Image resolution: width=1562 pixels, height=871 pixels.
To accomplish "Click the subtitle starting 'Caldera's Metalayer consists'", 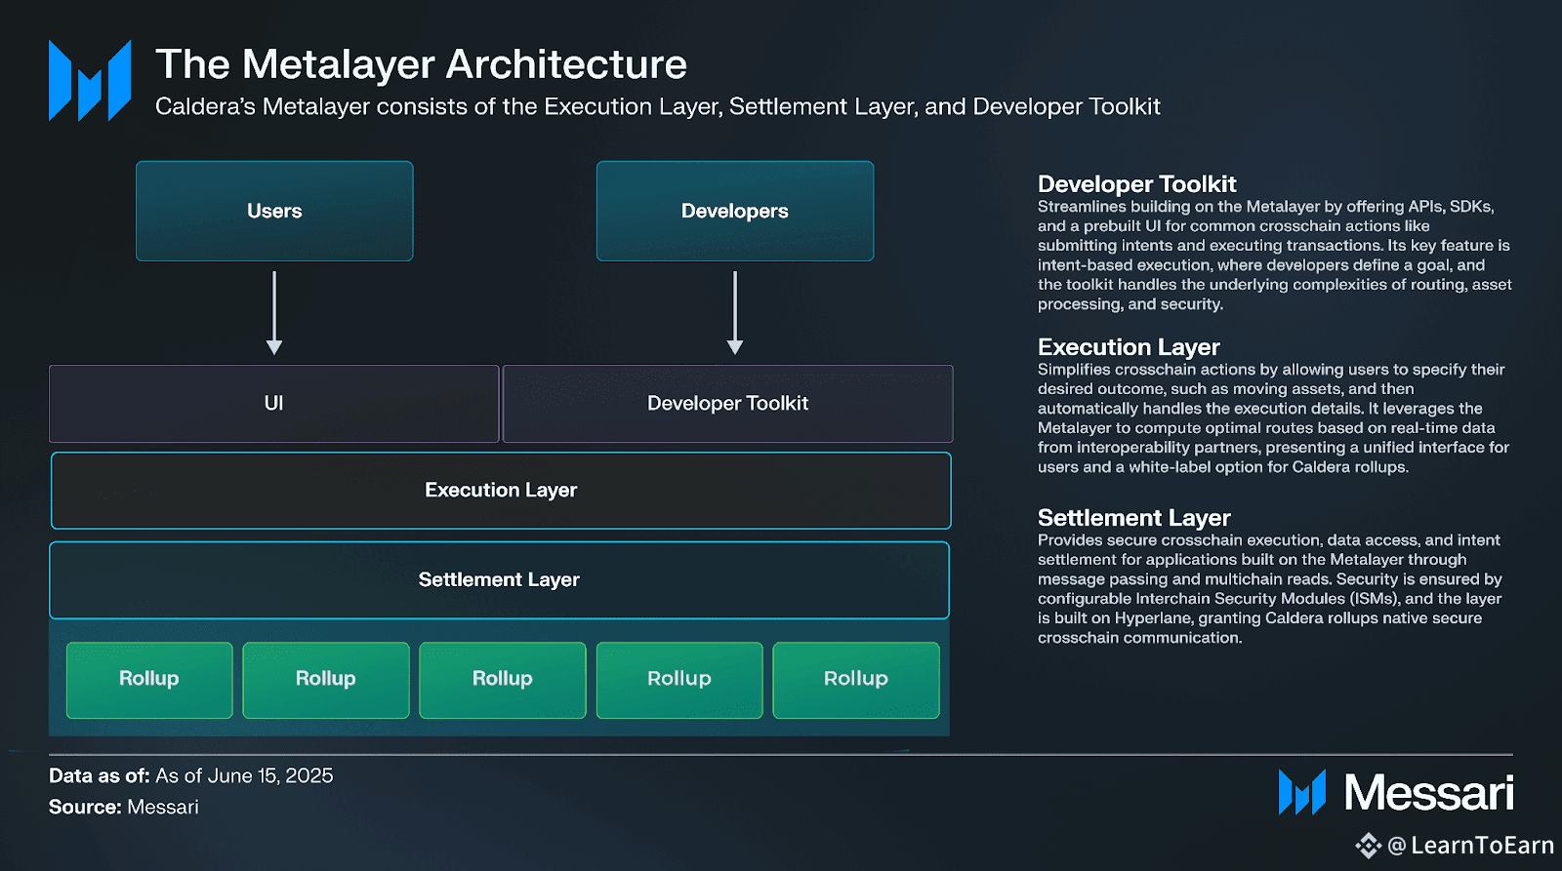I will 657,106.
